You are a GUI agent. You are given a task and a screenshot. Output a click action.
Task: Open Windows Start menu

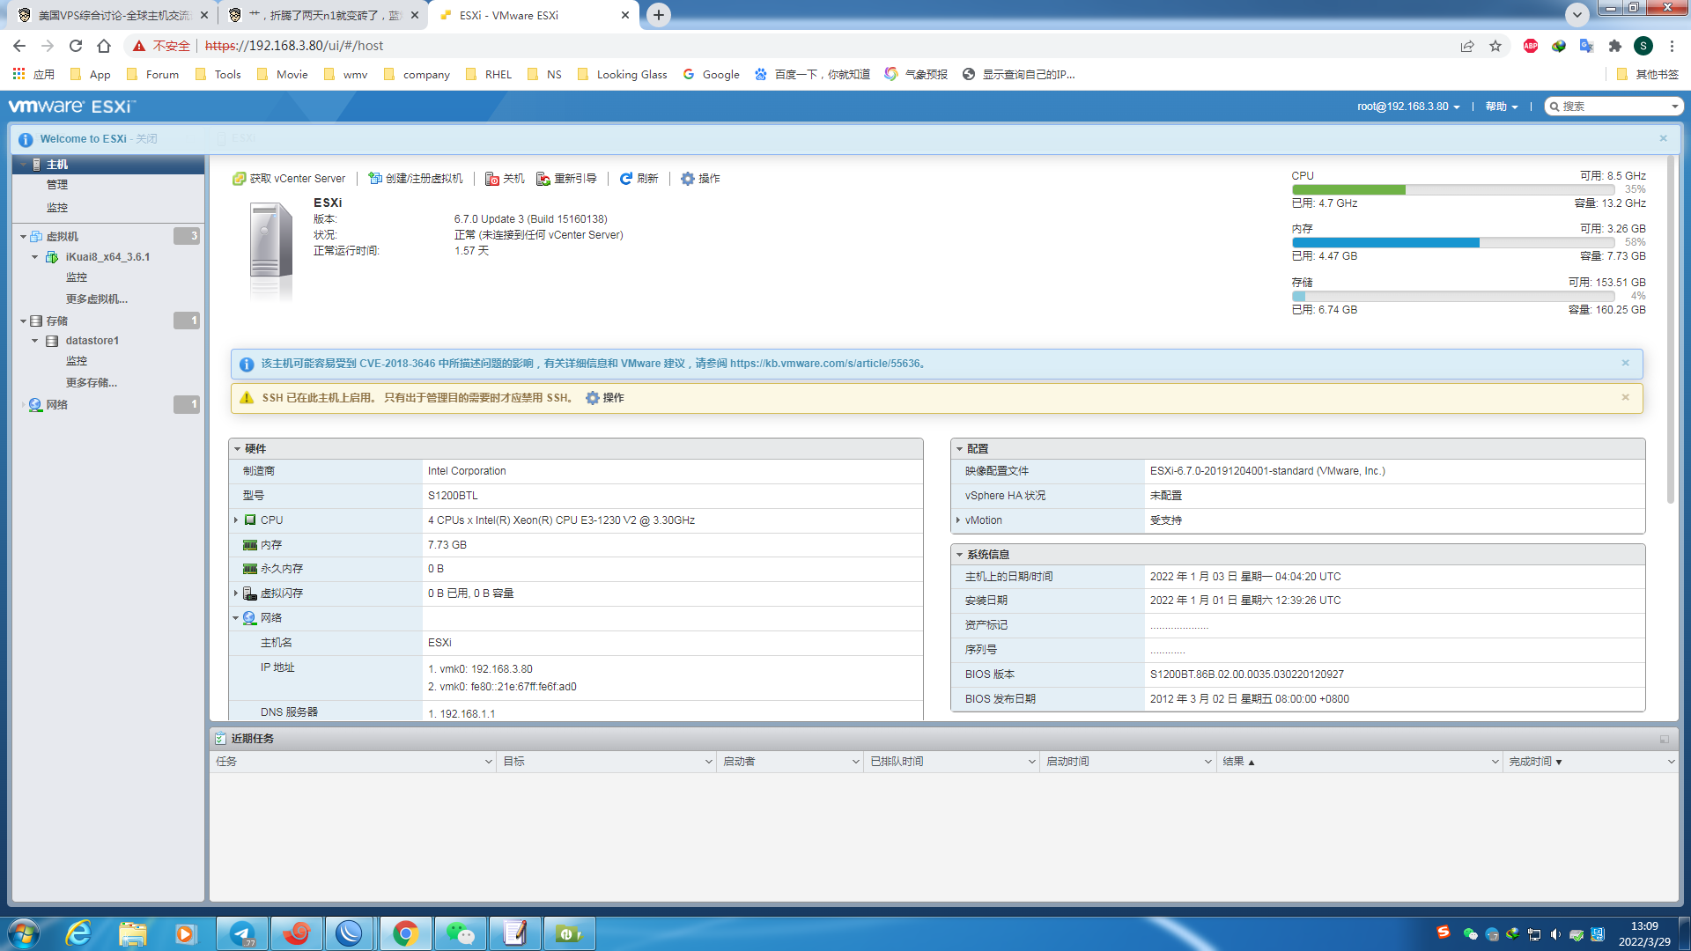(24, 933)
